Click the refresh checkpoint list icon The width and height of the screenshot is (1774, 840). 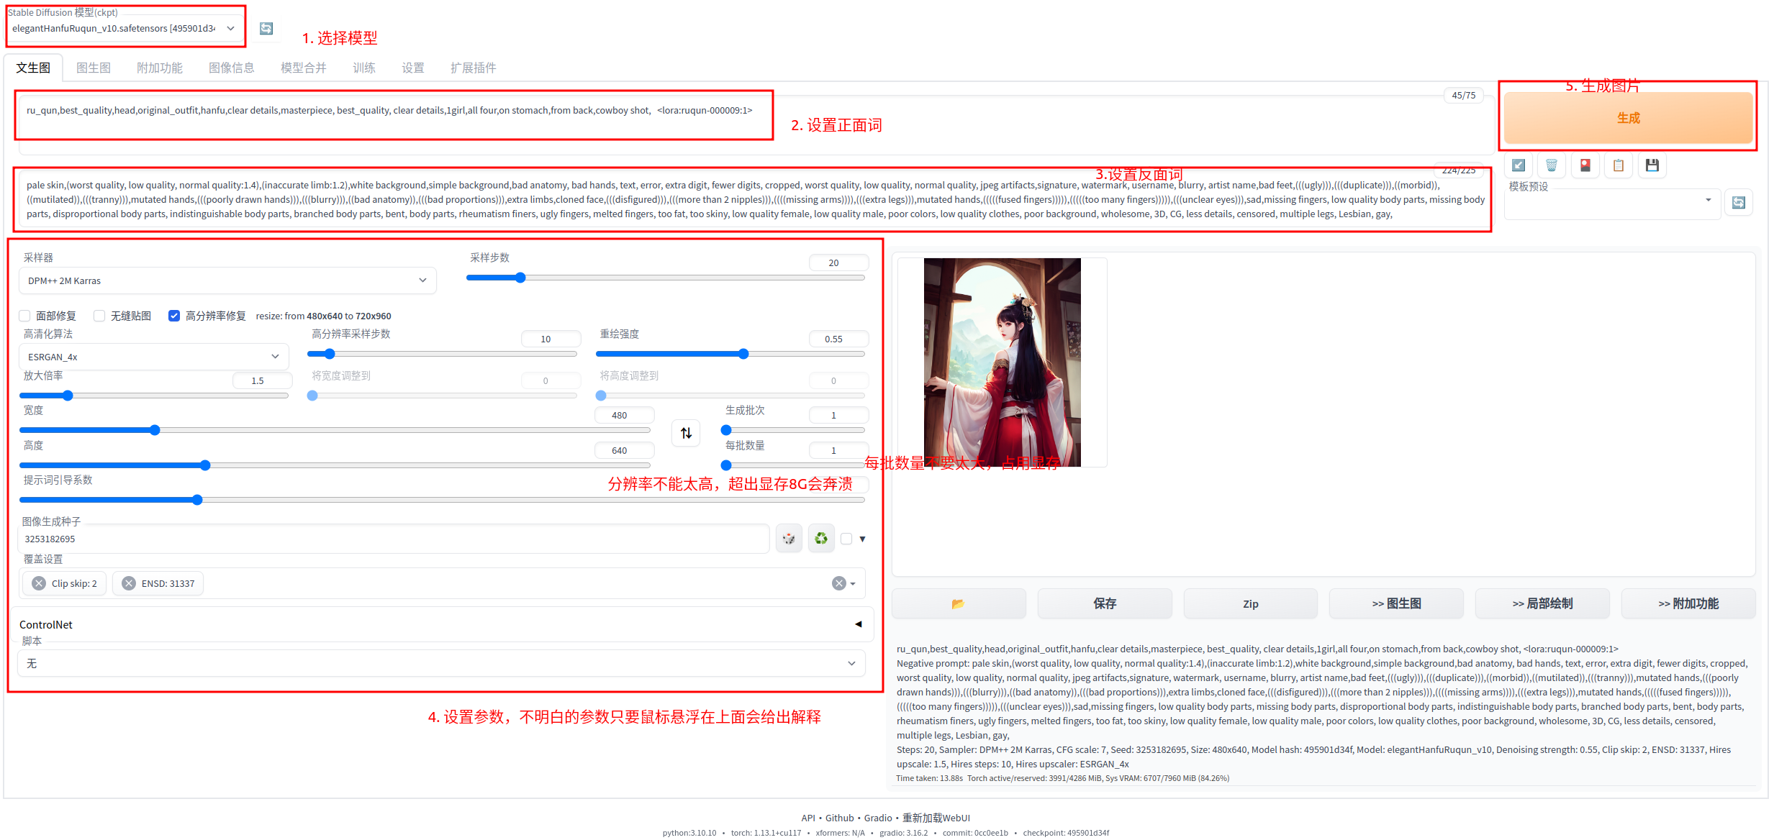(266, 29)
